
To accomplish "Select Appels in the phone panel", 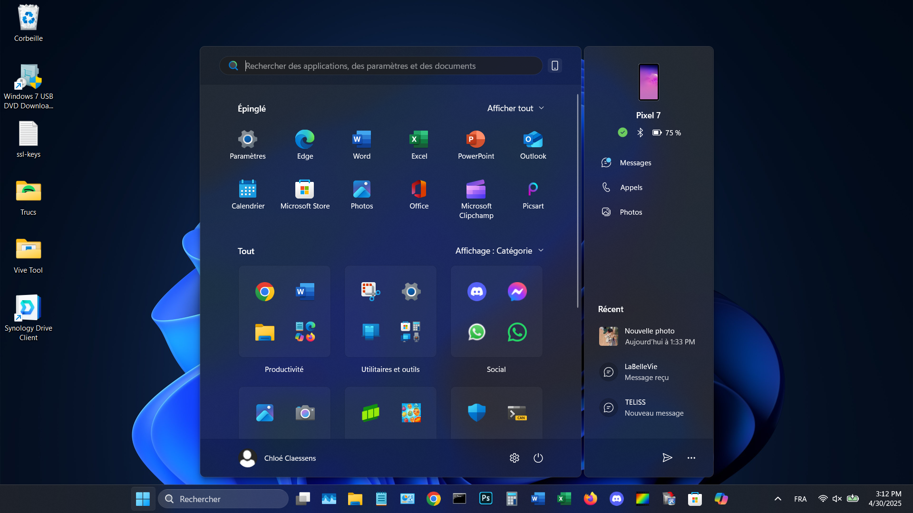I will pos(631,188).
